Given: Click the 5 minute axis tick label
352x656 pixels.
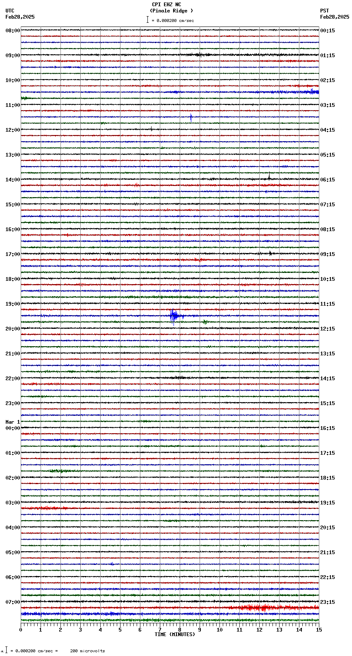Looking at the screenshot, I should pyautogui.click(x=120, y=630).
